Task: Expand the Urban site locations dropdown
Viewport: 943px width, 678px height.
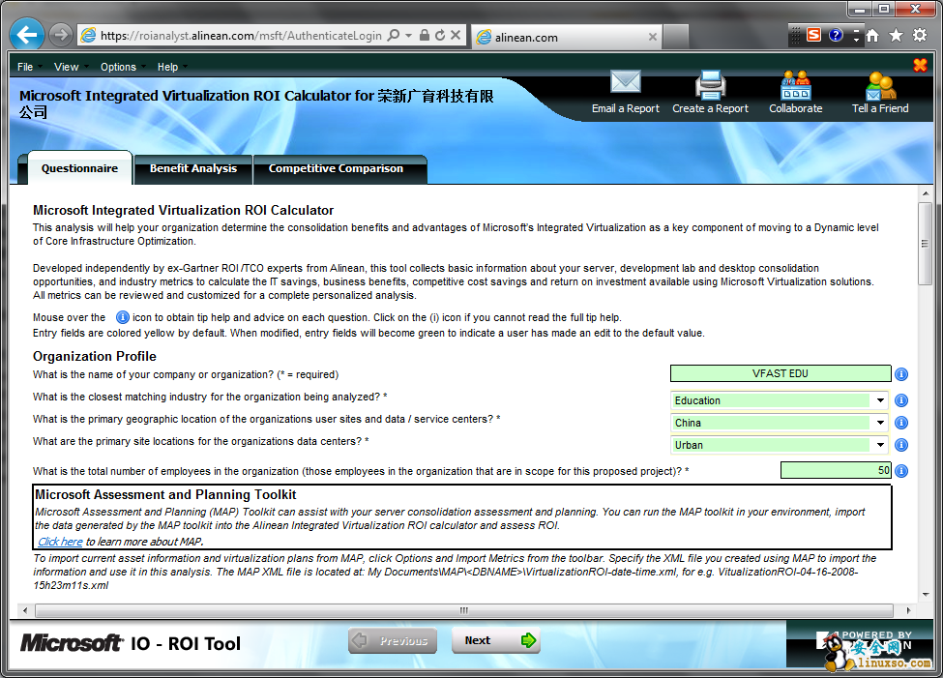Action: 880,445
